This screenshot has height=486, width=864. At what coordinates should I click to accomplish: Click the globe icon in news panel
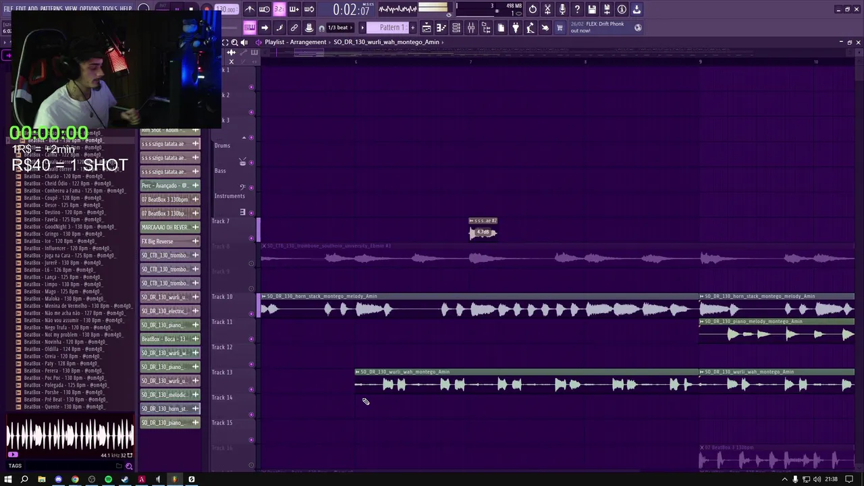(638, 27)
